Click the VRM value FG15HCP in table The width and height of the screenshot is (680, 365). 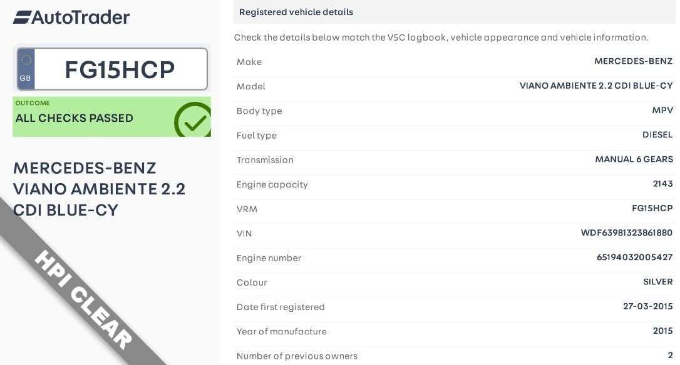tap(652, 208)
